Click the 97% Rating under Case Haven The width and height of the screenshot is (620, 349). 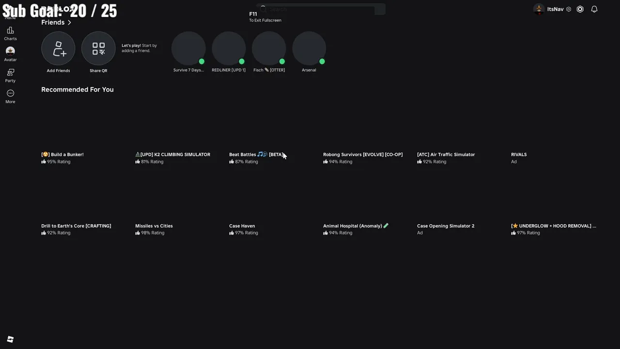click(244, 233)
